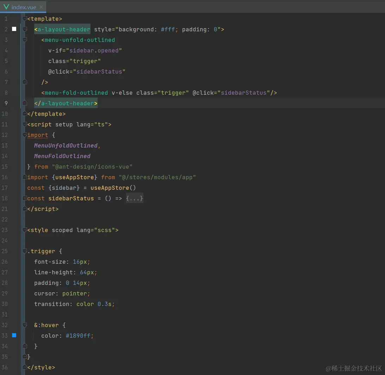The width and height of the screenshot is (385, 375).
Task: Click #fff color value in style attribute
Action: (x=168, y=29)
